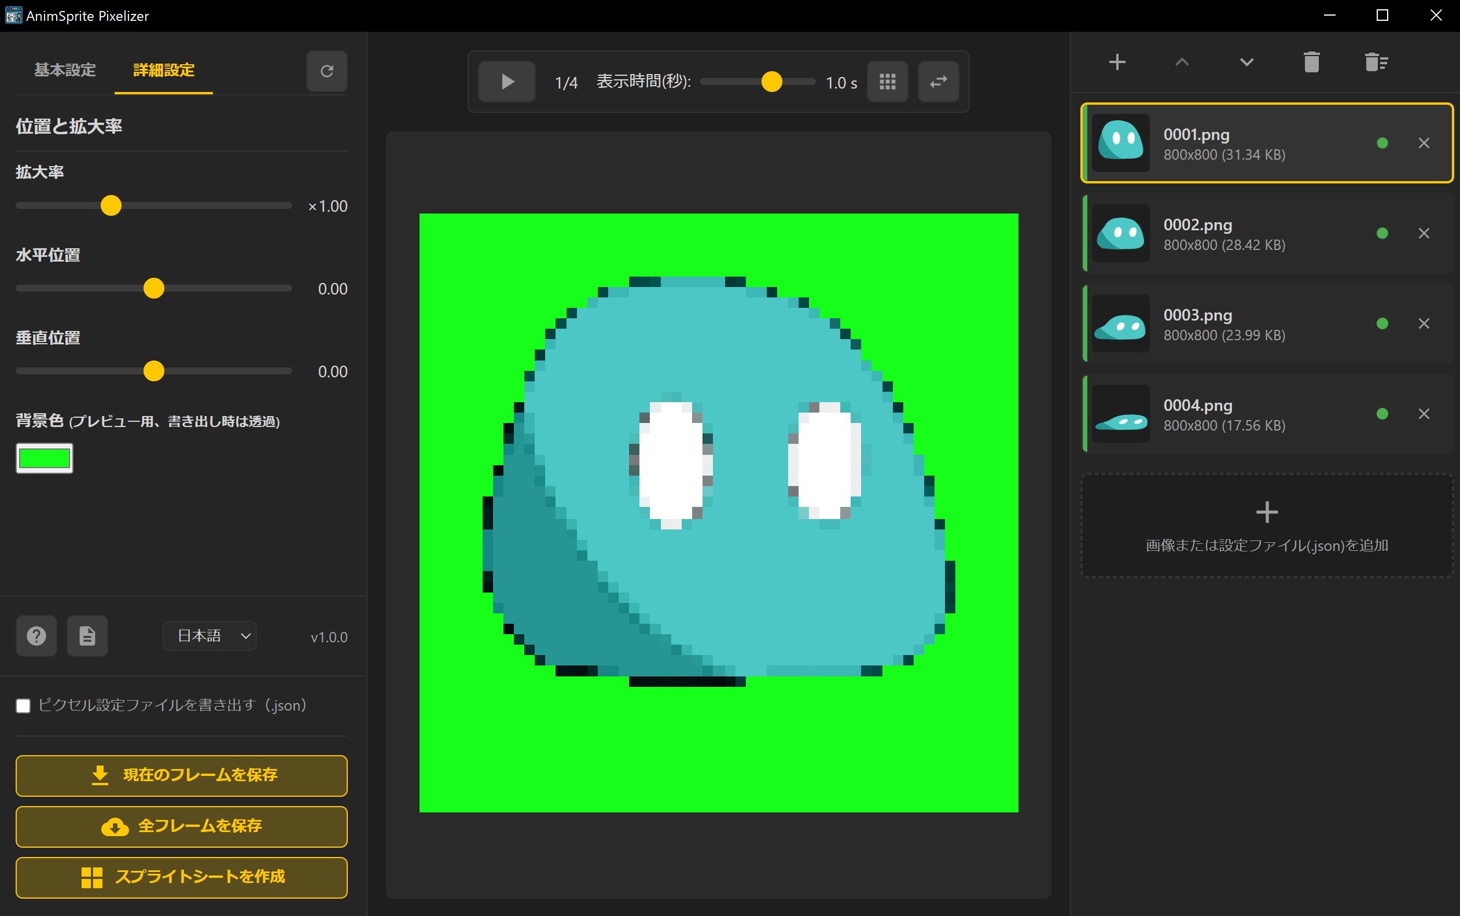The width and height of the screenshot is (1460, 916).
Task: Delete selected frame via trash icon
Action: [1311, 62]
